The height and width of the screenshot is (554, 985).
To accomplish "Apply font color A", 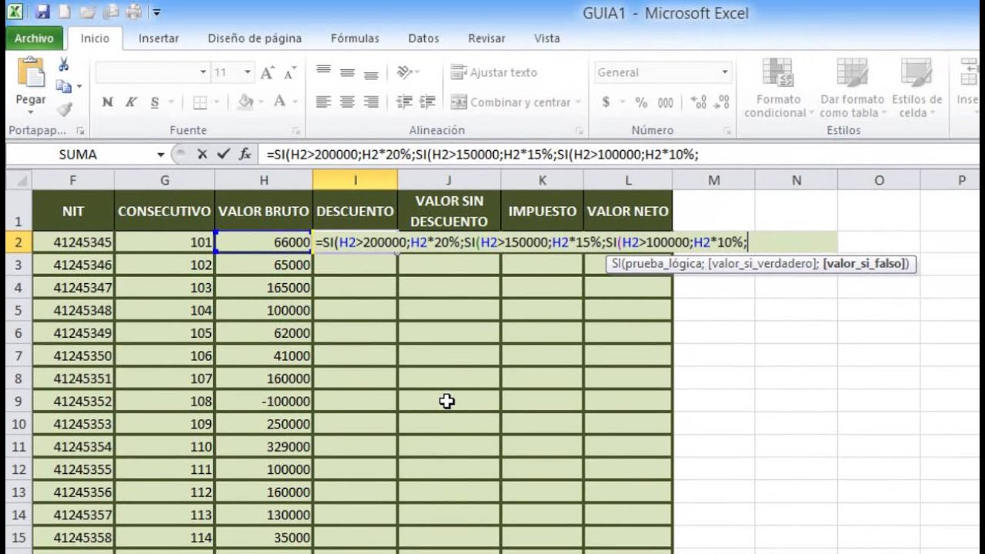I will [279, 102].
